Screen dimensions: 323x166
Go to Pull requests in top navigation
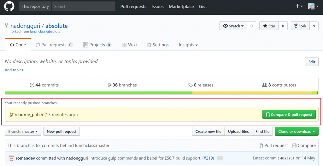(133, 7)
